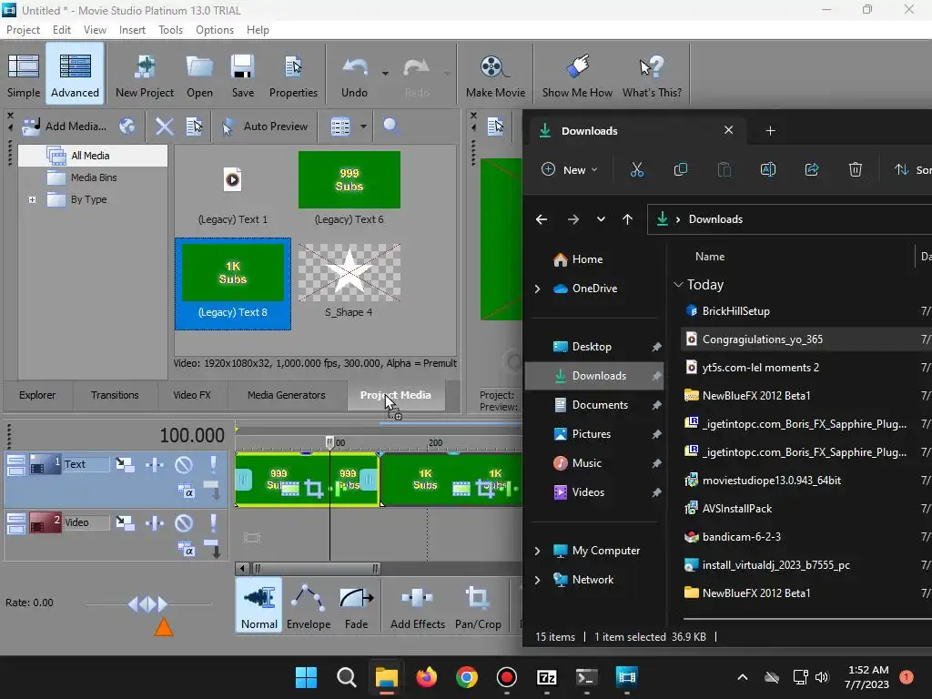Image resolution: width=932 pixels, height=699 pixels.
Task: Open the media Views dropdown arrow
Action: pos(363,126)
